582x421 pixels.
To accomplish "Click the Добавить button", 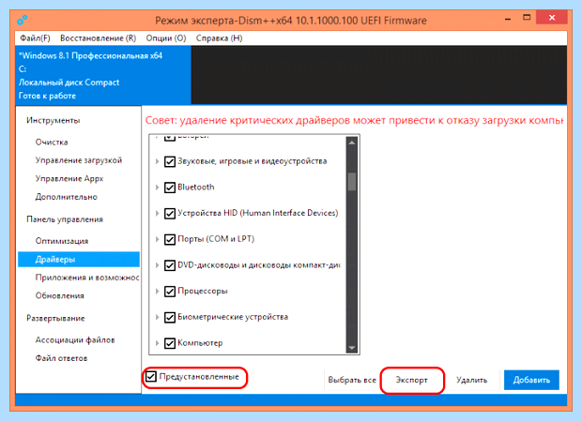I will point(531,380).
